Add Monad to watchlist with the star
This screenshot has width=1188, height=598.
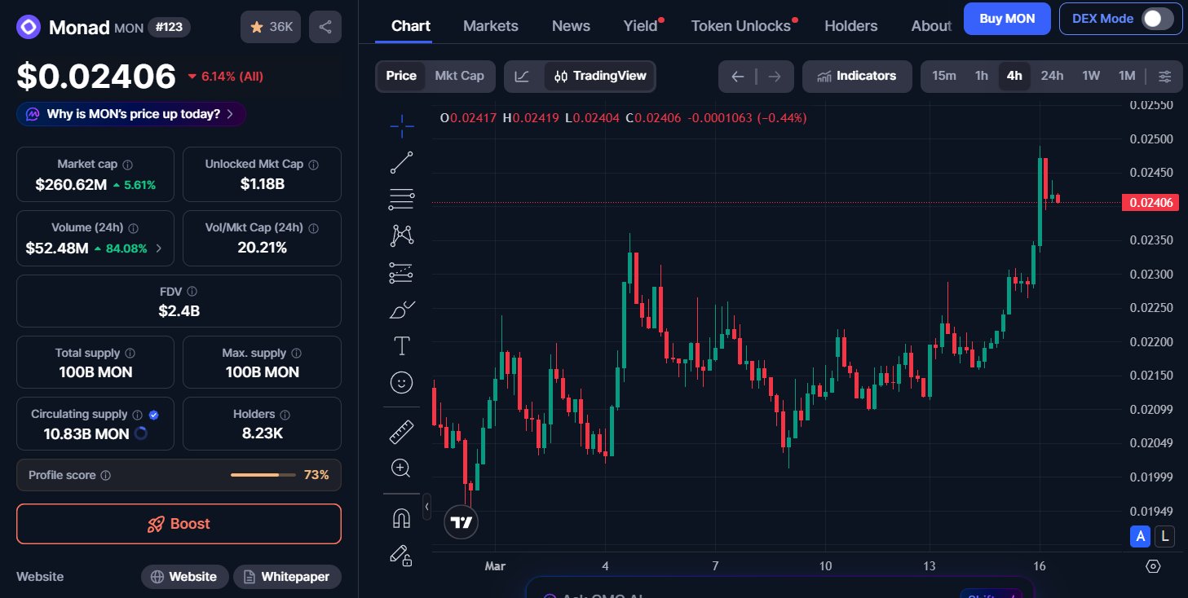point(271,27)
